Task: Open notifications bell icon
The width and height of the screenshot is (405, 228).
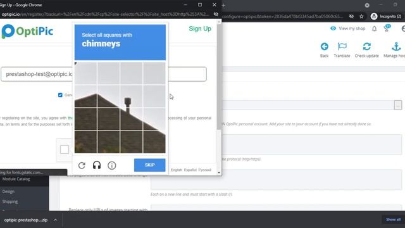Action: point(374,28)
